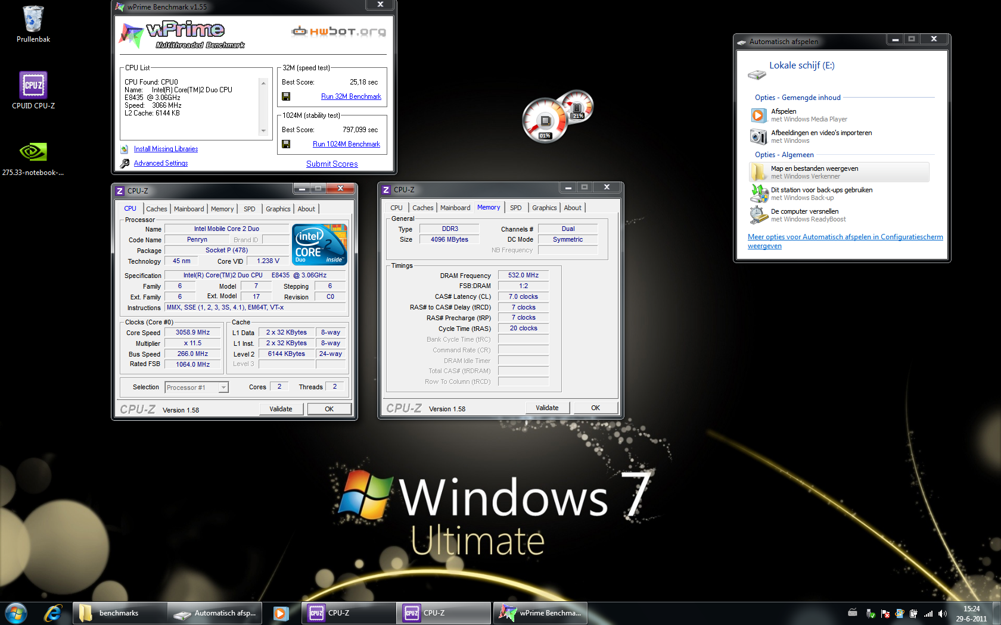Switch to Automatisch afsp... taskbar button
The width and height of the screenshot is (1001, 625).
(x=216, y=613)
